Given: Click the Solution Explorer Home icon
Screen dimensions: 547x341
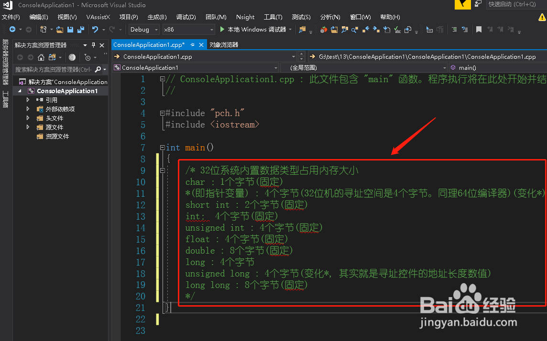Looking at the screenshot, I should coord(41,57).
